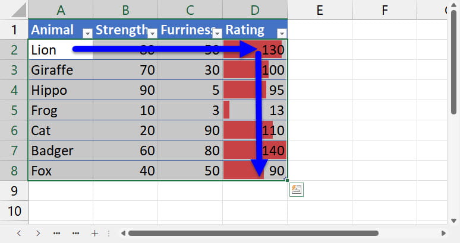This screenshot has height=243, width=460.
Task: Expand the Furriness column filter dropdown
Action: 217,34
